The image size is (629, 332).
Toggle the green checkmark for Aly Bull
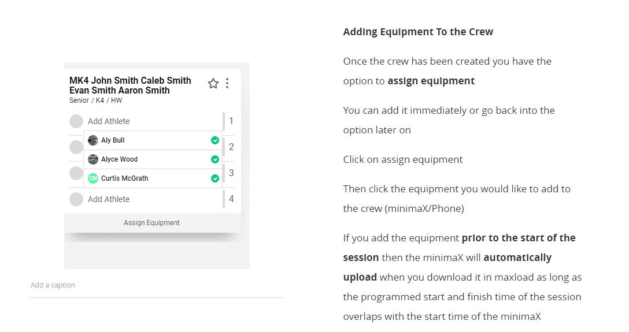(x=215, y=140)
